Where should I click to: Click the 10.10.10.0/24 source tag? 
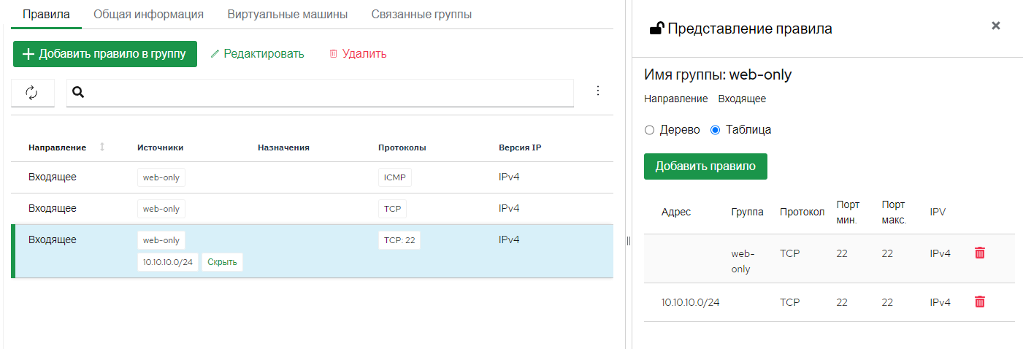pyautogui.click(x=168, y=262)
